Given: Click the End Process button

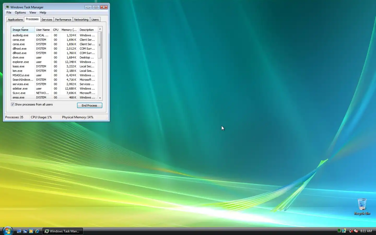Looking at the screenshot, I should 90,105.
